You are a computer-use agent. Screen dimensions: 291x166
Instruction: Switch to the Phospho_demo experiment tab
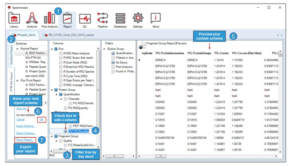[x=24, y=35]
